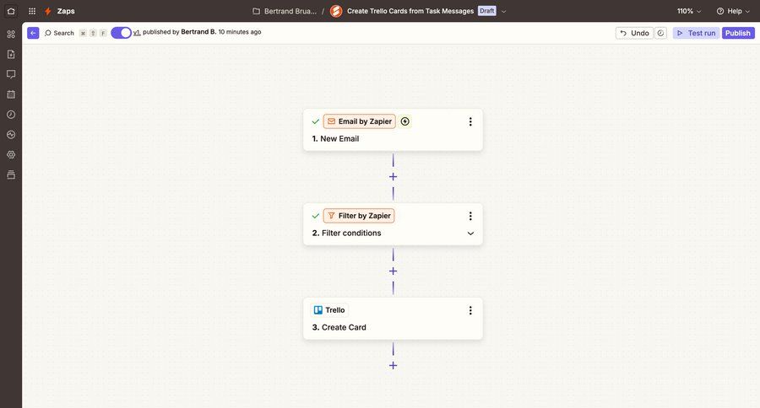760x408 pixels.
Task: Toggle the Zap on/off switch
Action: click(x=121, y=32)
